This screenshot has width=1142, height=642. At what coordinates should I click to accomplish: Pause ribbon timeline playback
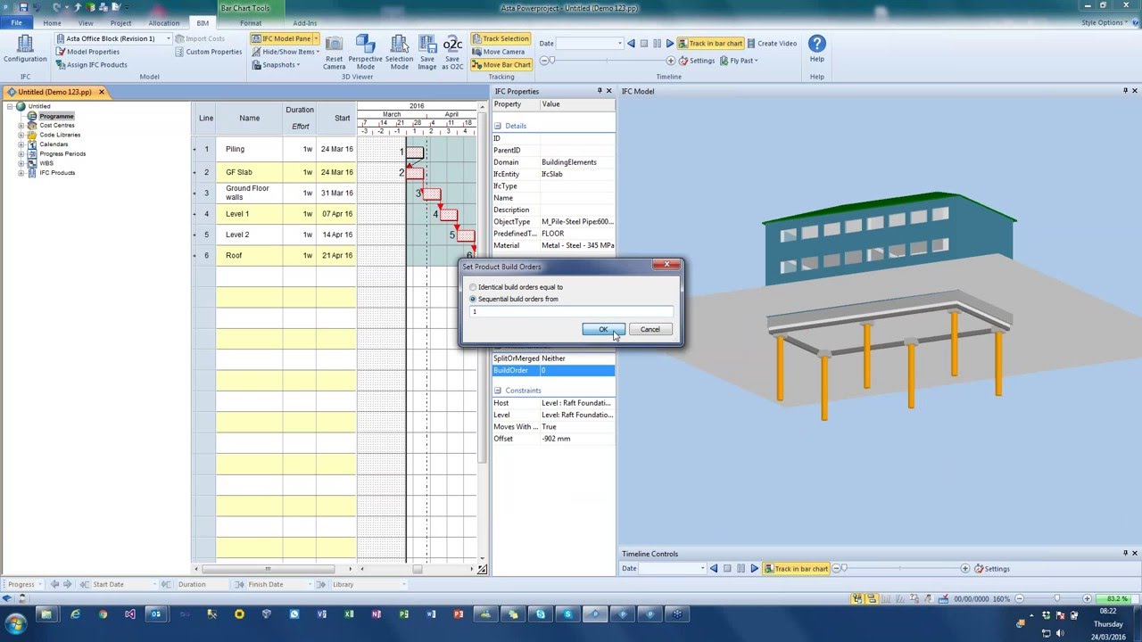click(x=658, y=43)
